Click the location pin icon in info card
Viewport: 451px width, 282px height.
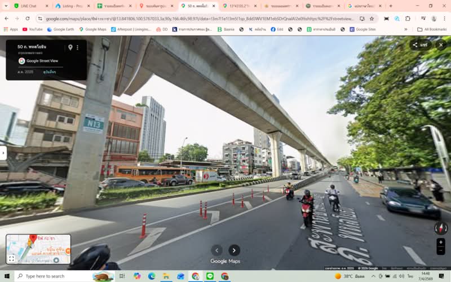pyautogui.click(x=70, y=48)
